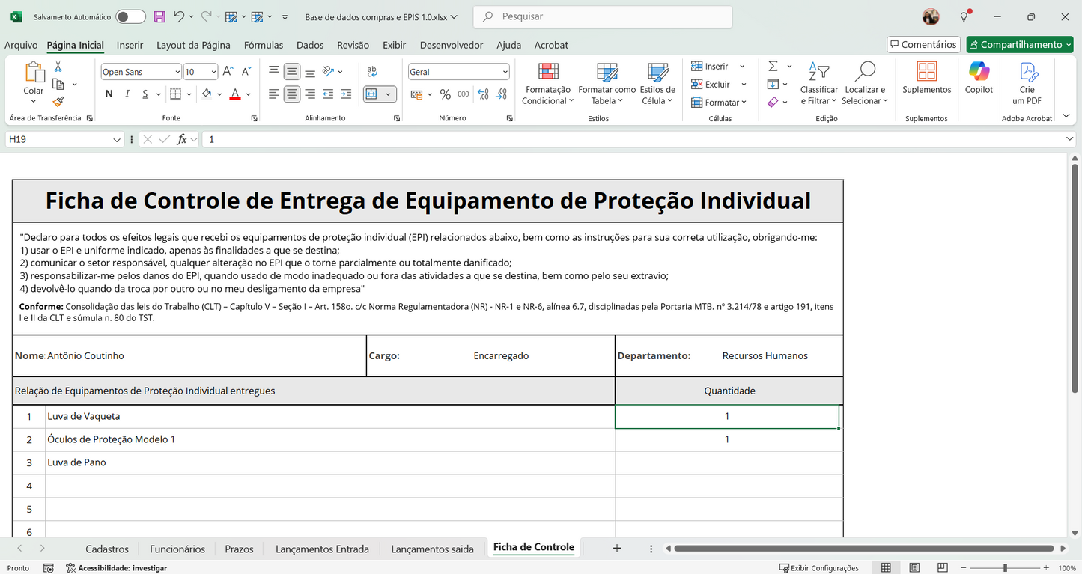Open the Suplementos pane
Image resolution: width=1082 pixels, height=574 pixels.
click(x=926, y=82)
